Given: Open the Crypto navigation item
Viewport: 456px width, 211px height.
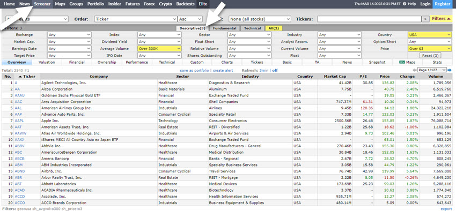Looking at the screenshot, I should coord(165,4).
